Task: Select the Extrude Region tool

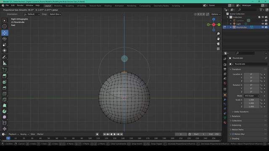Action: click(x=5, y=76)
